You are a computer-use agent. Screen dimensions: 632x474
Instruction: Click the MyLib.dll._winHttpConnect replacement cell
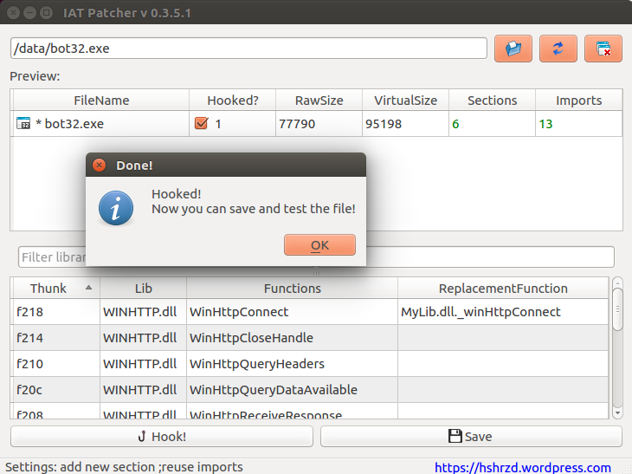pyautogui.click(x=503, y=312)
